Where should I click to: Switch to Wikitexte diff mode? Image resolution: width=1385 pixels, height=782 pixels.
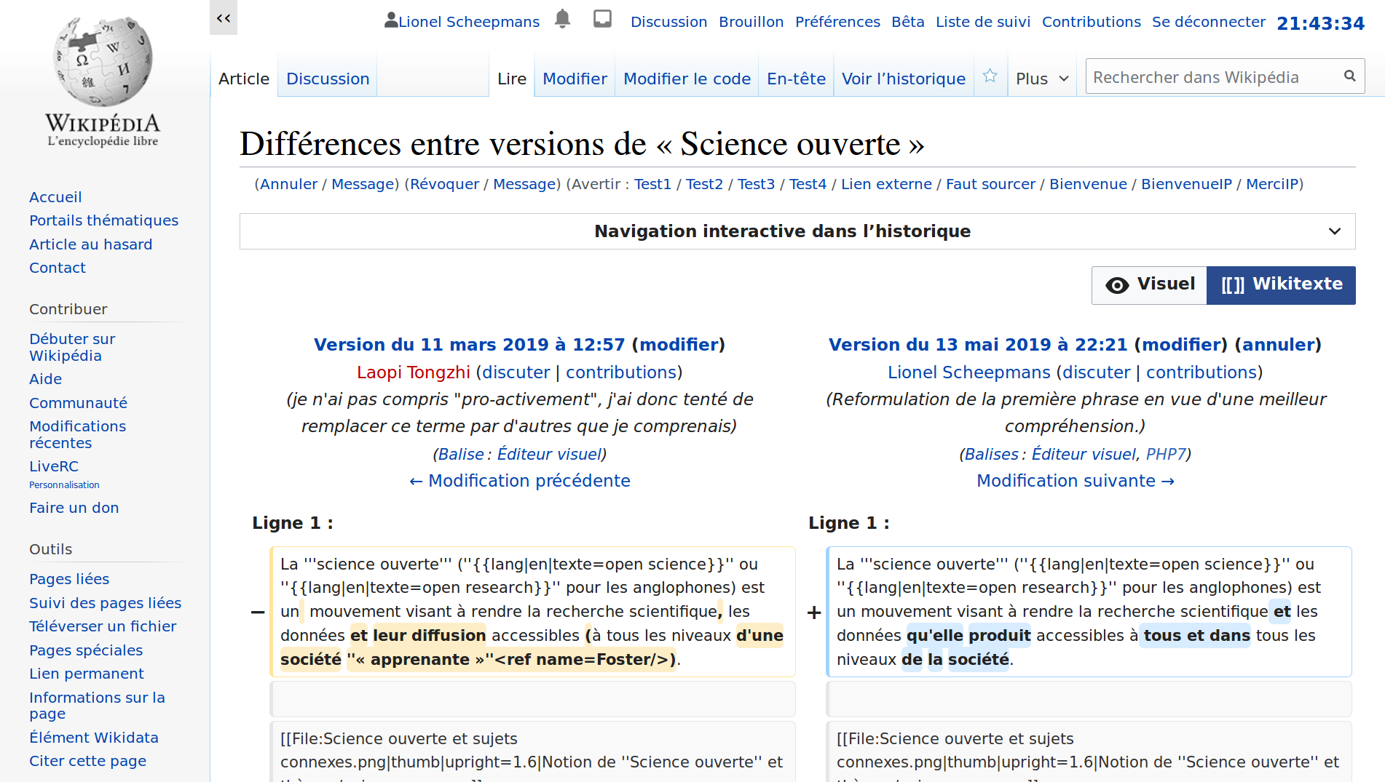pyautogui.click(x=1282, y=284)
